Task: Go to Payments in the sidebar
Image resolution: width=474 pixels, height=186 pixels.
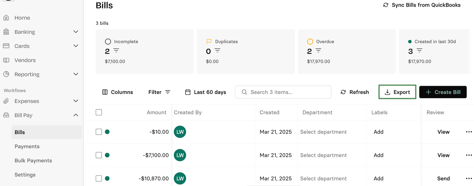Action: pos(27,147)
